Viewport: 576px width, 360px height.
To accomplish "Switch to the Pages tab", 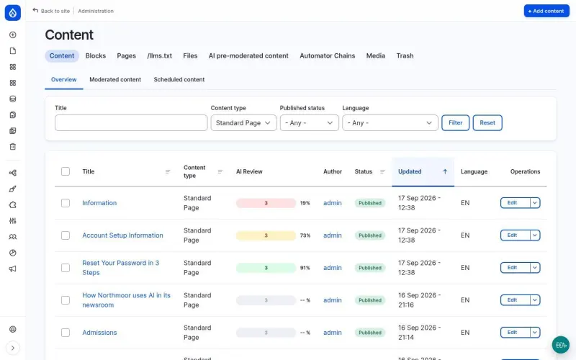I will (x=127, y=56).
